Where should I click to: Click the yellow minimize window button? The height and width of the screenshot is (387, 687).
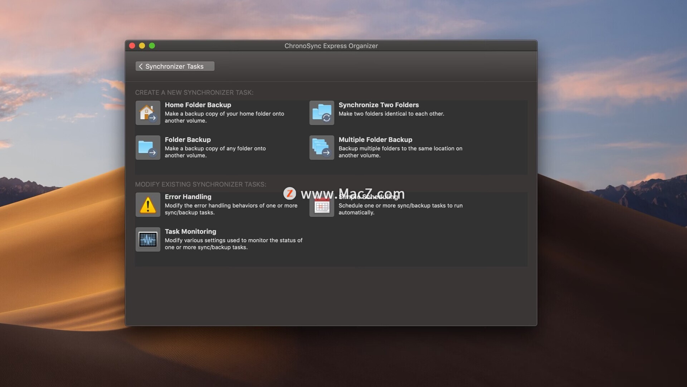[x=142, y=46]
